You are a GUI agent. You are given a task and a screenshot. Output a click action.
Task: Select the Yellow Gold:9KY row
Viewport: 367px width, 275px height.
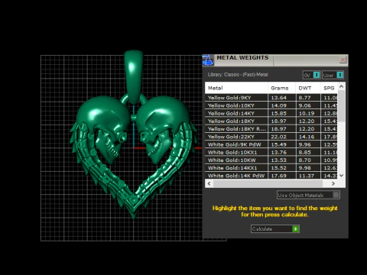click(x=271, y=98)
